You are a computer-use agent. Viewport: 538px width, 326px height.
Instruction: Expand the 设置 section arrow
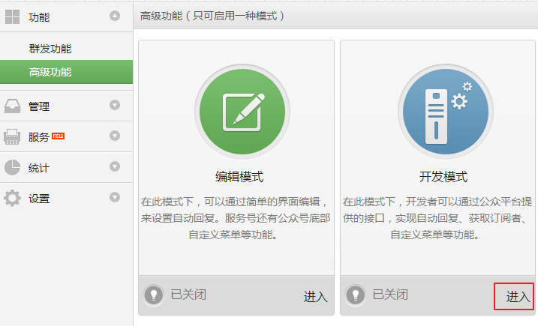click(115, 198)
